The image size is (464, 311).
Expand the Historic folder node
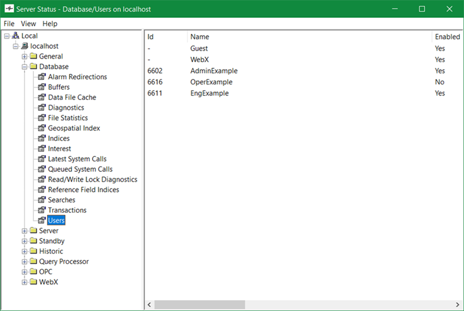(24, 251)
